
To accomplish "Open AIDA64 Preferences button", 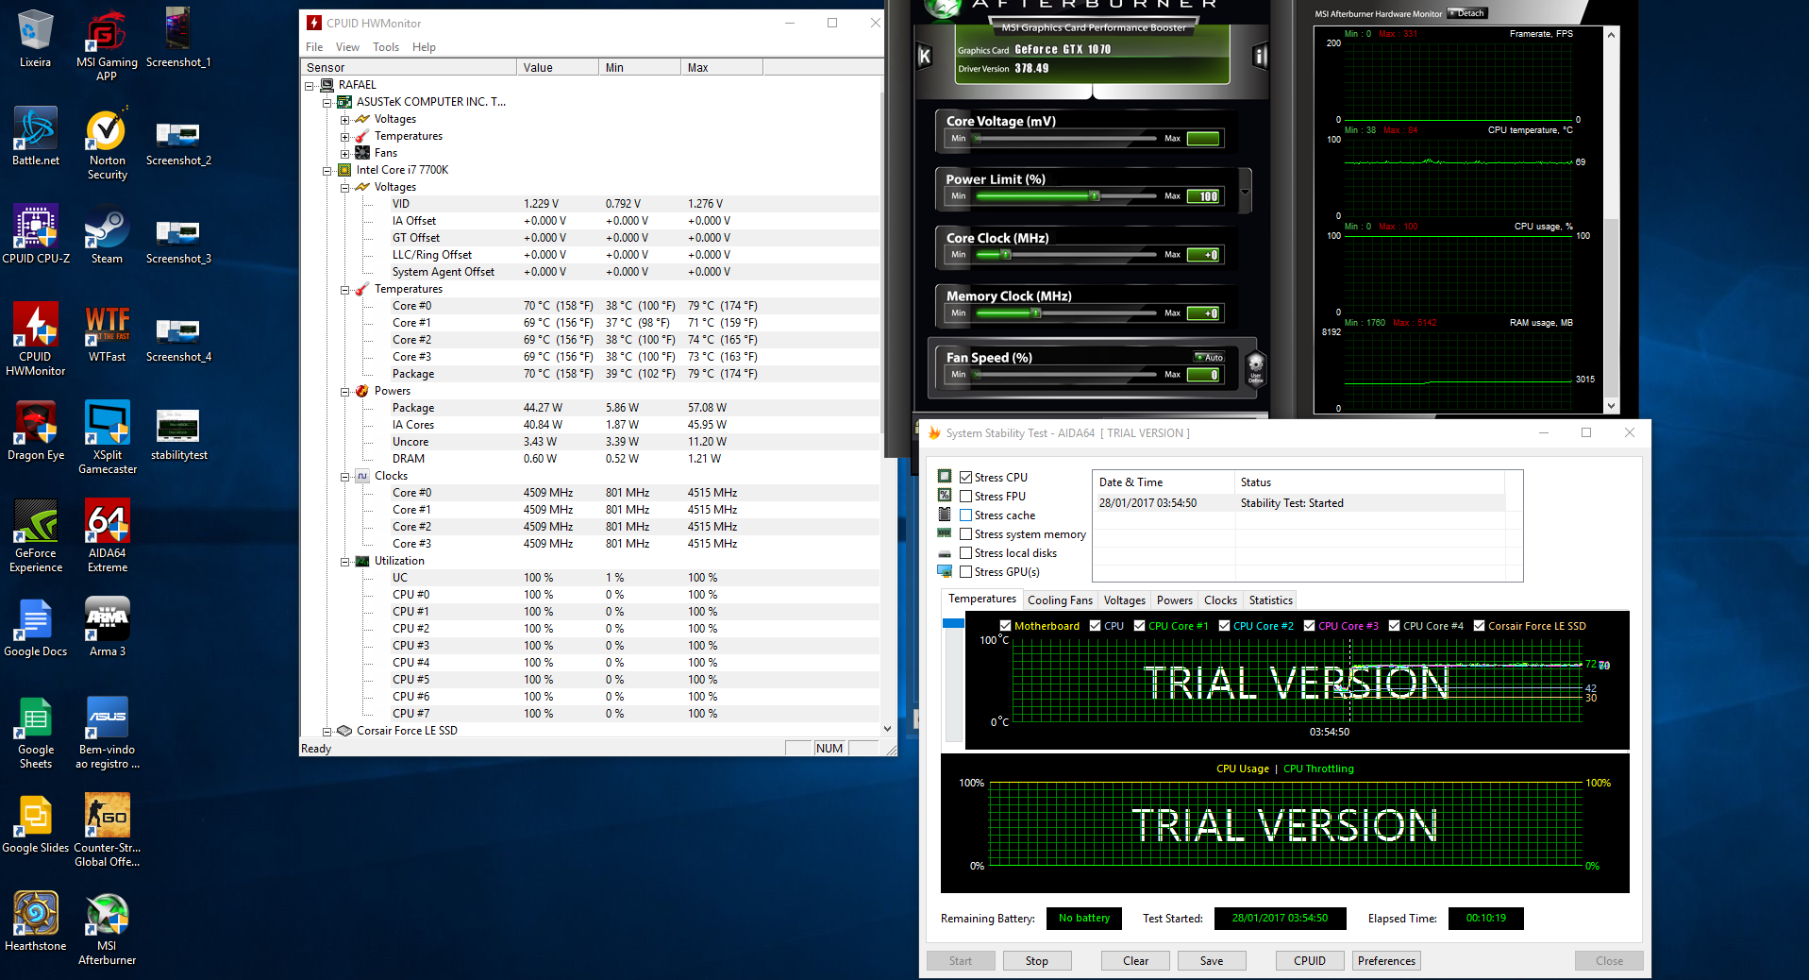I will (1386, 961).
